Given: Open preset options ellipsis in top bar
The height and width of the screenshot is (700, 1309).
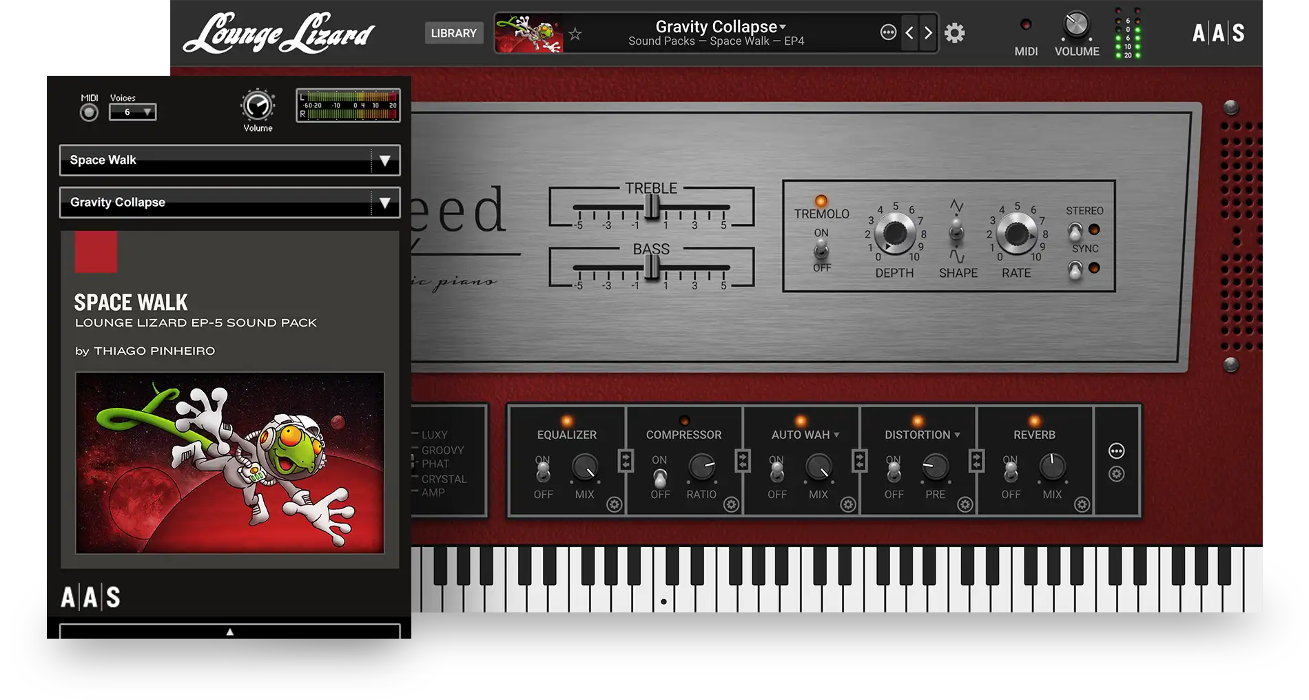Looking at the screenshot, I should click(x=888, y=32).
